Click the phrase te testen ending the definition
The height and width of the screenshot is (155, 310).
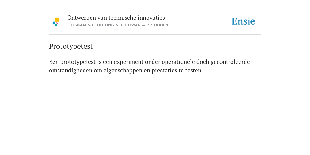[191, 71]
